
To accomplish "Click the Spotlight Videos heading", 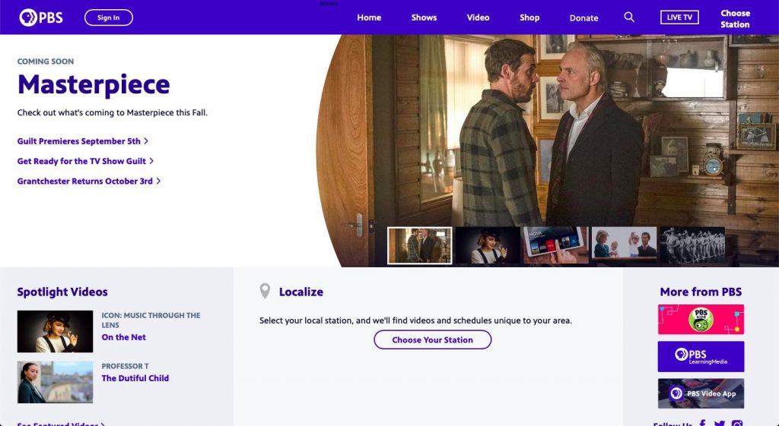I will coord(62,292).
